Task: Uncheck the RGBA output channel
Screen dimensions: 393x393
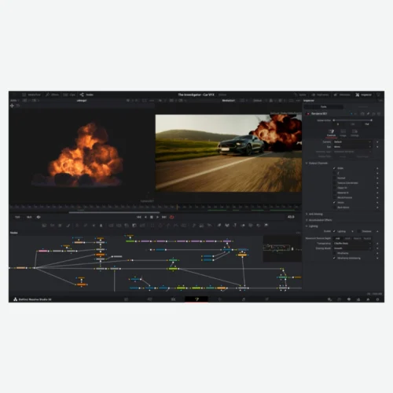Action: click(334, 168)
